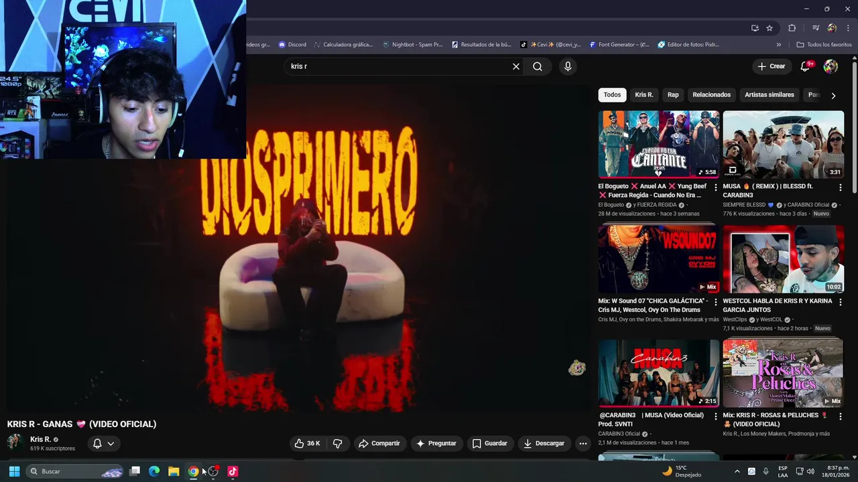Click the Windows taskbar Buscar field
The height and width of the screenshot is (482, 858).
pos(76,471)
